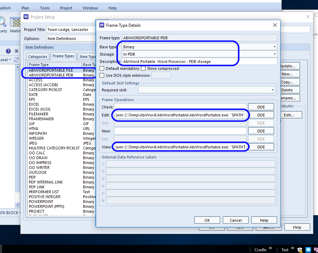
Task: Click the Description text field
Action: pos(199,62)
